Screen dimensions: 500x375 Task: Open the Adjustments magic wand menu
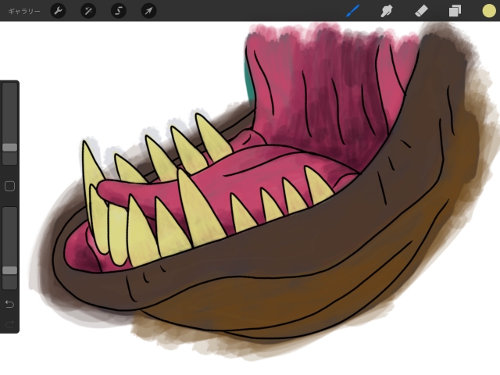coord(88,11)
